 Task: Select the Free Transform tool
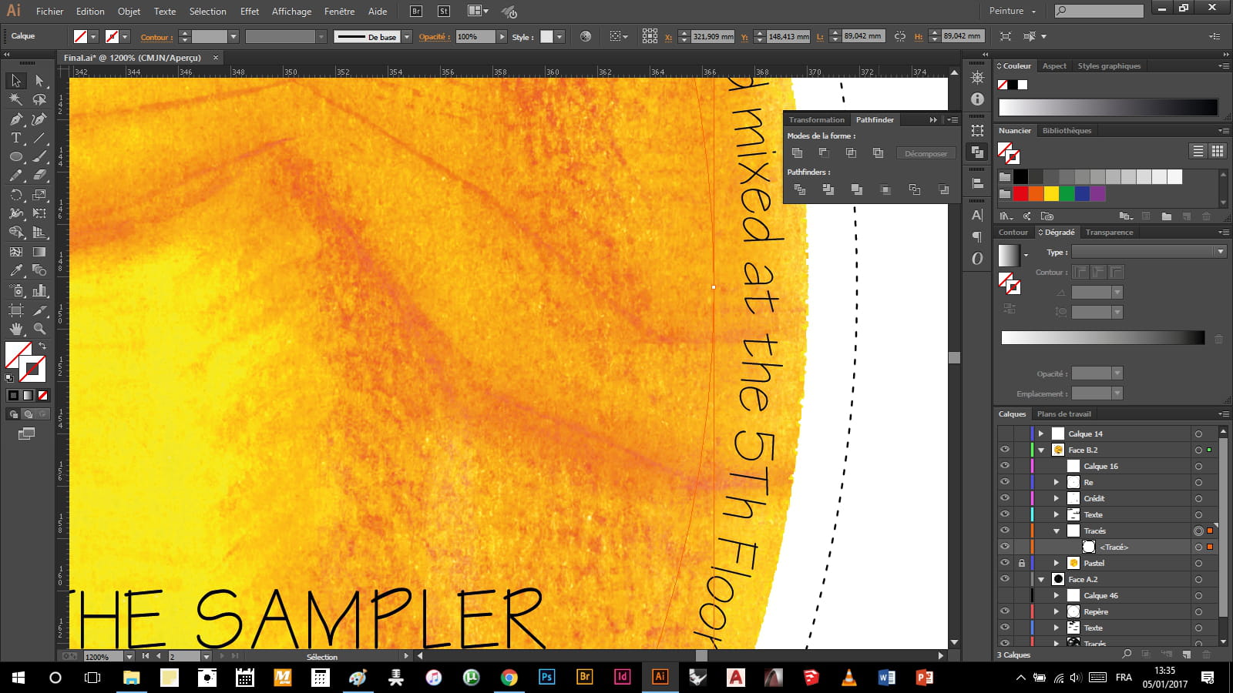point(39,213)
